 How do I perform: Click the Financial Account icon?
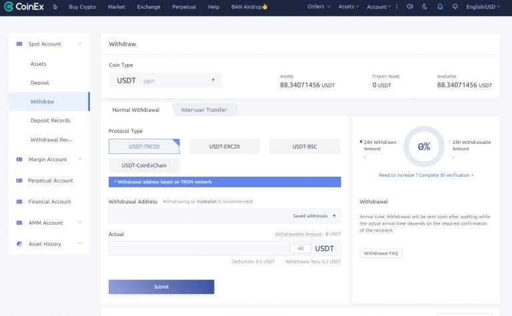(x=19, y=202)
